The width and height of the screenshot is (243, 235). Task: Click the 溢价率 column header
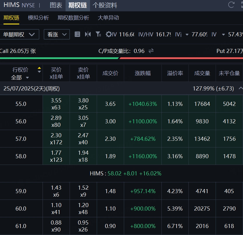pos(175,73)
